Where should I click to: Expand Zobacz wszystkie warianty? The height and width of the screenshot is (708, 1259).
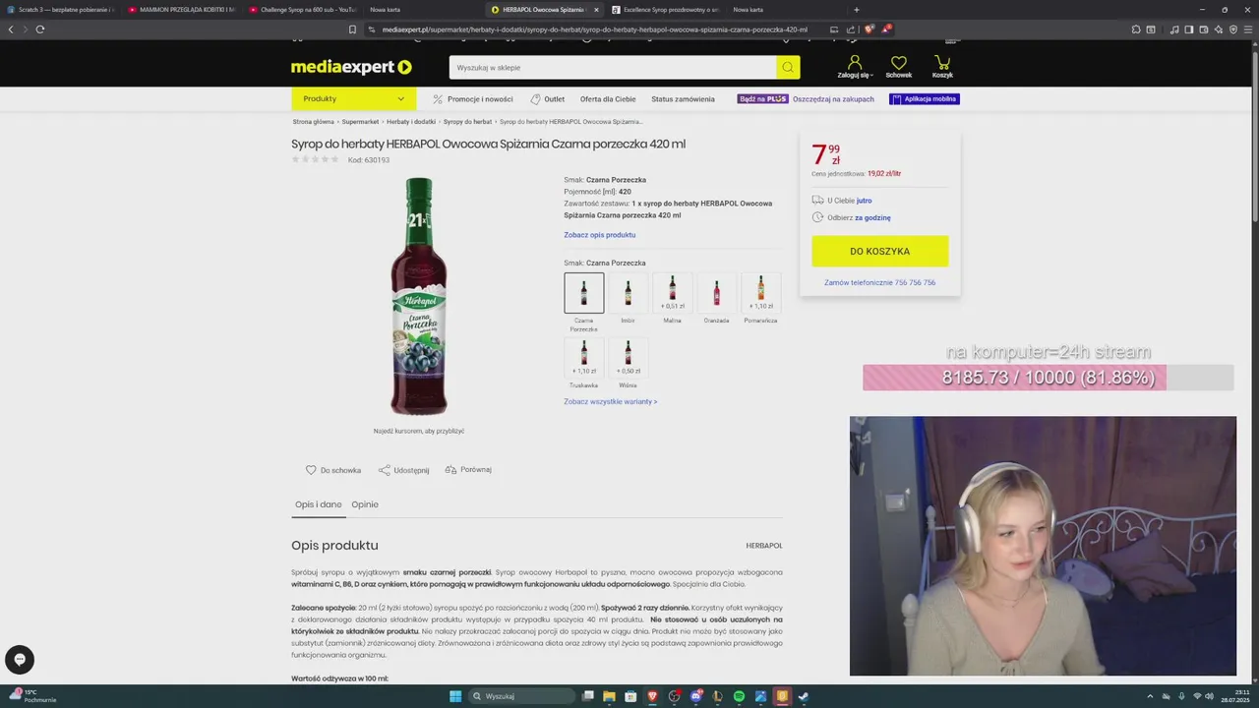(x=611, y=401)
